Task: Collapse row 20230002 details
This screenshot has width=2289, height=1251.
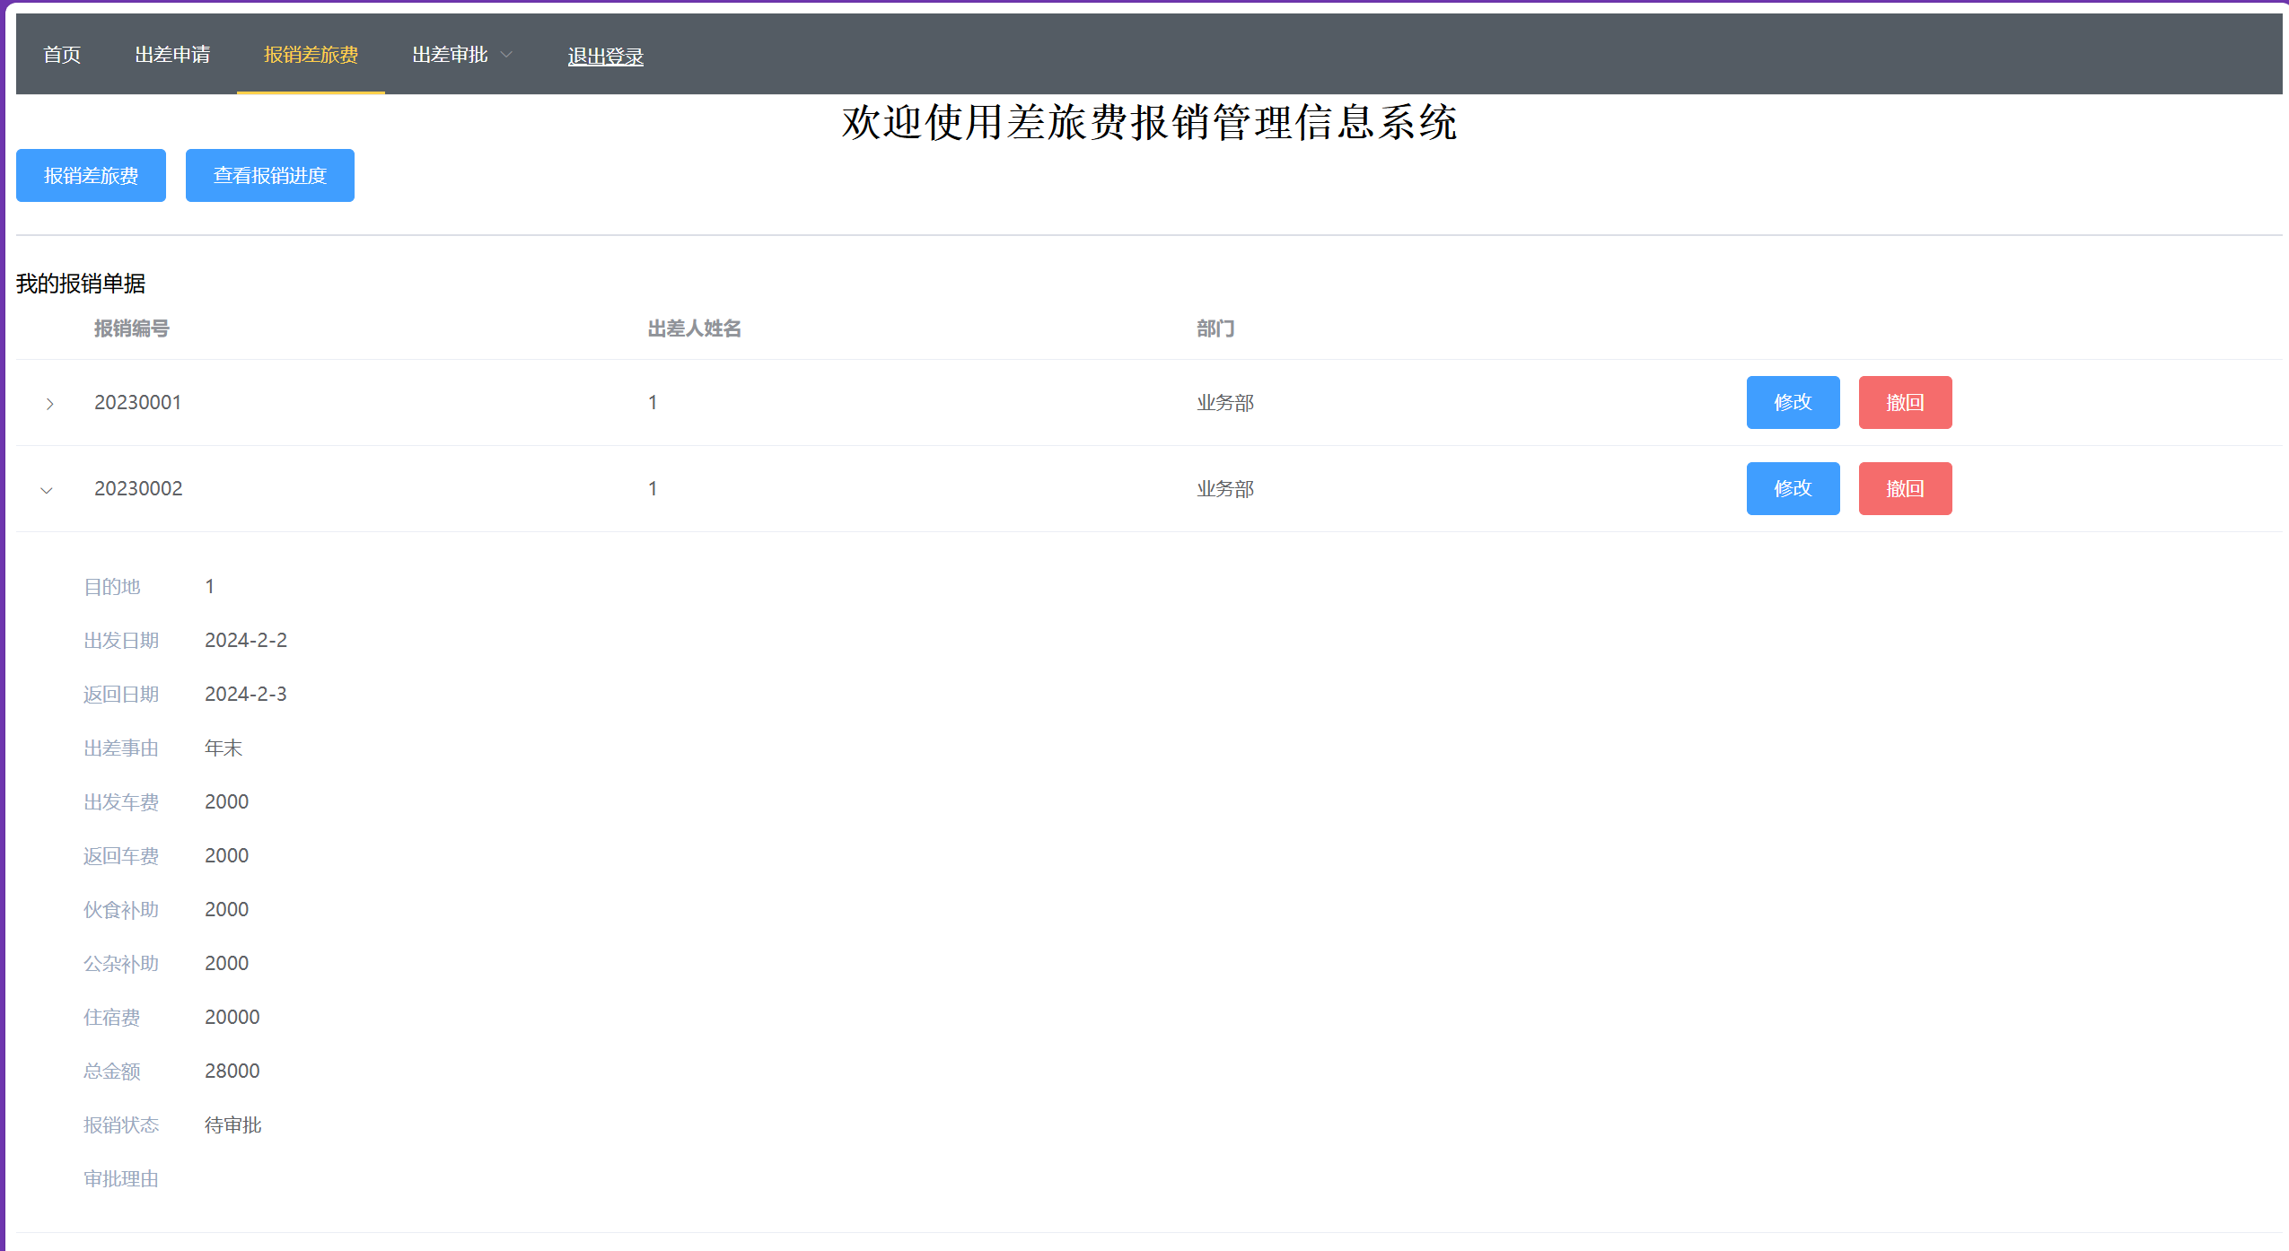Action: (47, 490)
